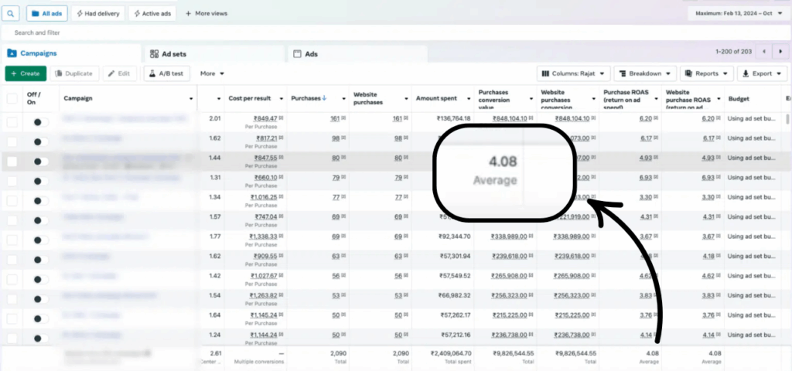Toggle campaign with ₹847.55 cost per result

click(x=41, y=162)
